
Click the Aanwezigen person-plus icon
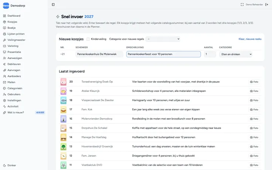(x=5, y=58)
